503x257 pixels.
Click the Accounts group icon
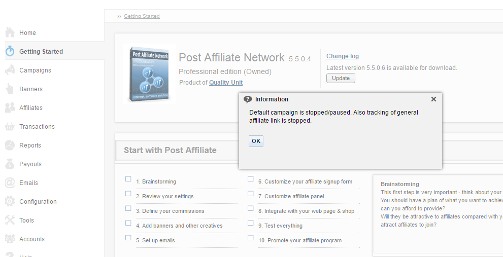(10, 239)
